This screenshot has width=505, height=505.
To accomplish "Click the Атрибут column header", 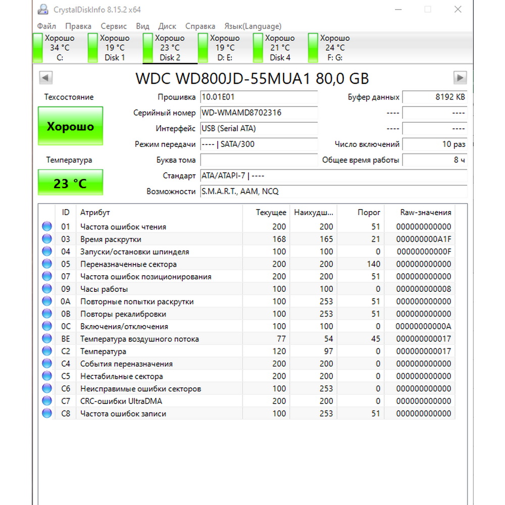I will [x=95, y=213].
